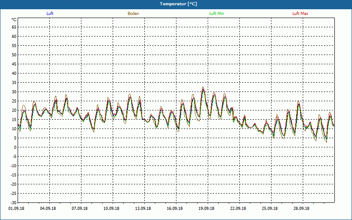Click the red Luft Max legend label

pos(300,14)
